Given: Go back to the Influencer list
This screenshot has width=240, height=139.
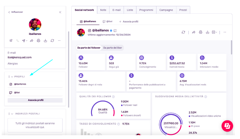Looking at the screenshot, I should pyautogui.click(x=15, y=12).
